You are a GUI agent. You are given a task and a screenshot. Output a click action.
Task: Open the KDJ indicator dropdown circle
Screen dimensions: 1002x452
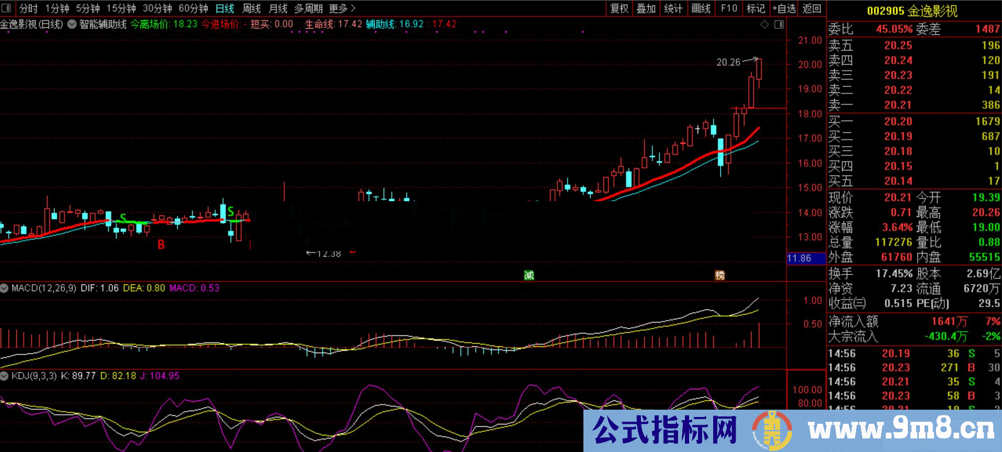point(5,376)
